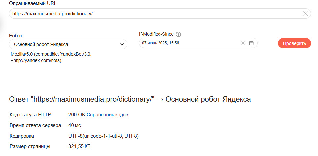Click the "200 OK" status value
318x156 pixels.
(77, 115)
